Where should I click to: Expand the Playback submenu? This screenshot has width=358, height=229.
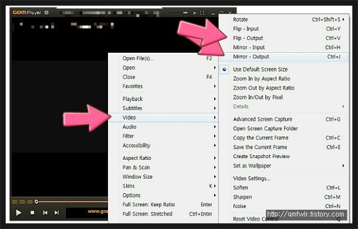tap(164, 99)
